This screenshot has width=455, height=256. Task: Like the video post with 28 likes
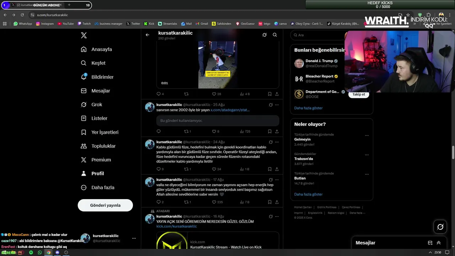click(216, 94)
